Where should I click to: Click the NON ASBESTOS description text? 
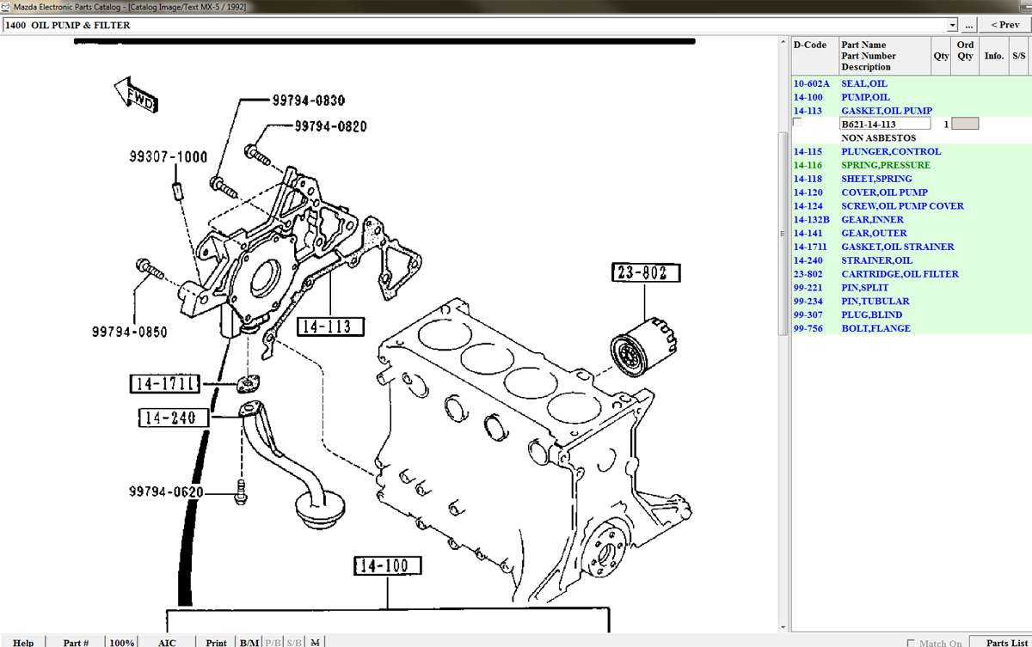tap(878, 137)
